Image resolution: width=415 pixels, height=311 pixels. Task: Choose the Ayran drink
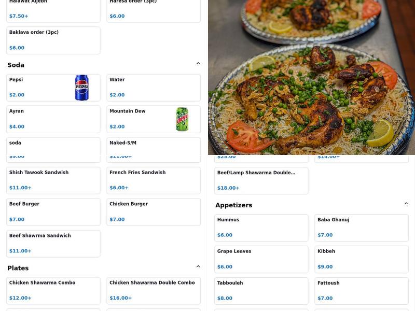pyautogui.click(x=53, y=119)
